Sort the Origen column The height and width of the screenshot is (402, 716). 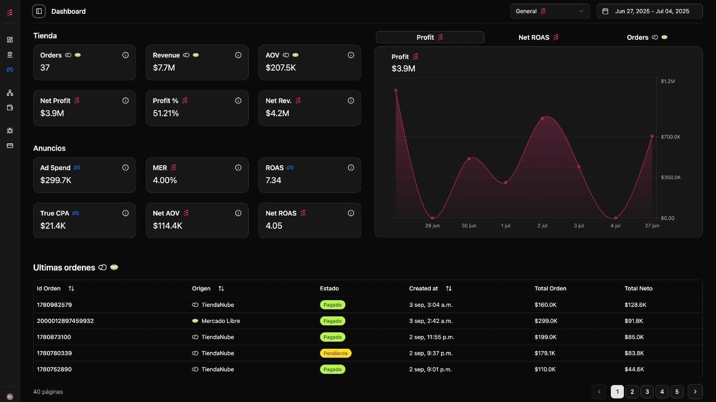221,288
